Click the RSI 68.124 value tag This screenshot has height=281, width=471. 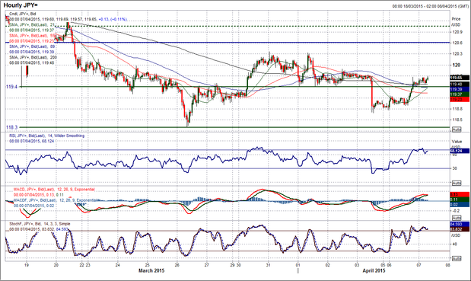460,151
